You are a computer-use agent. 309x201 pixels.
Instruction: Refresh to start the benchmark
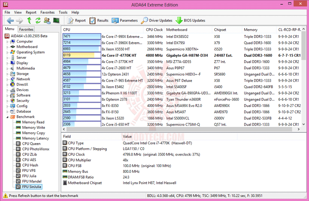click(38, 20)
